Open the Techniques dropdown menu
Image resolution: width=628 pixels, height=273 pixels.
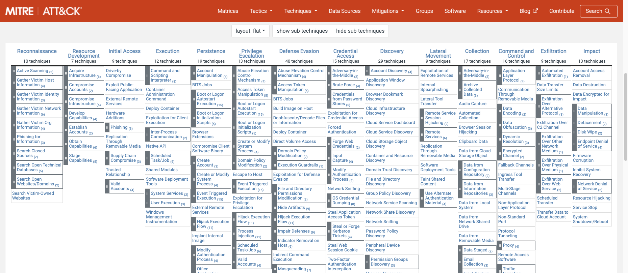click(x=301, y=11)
